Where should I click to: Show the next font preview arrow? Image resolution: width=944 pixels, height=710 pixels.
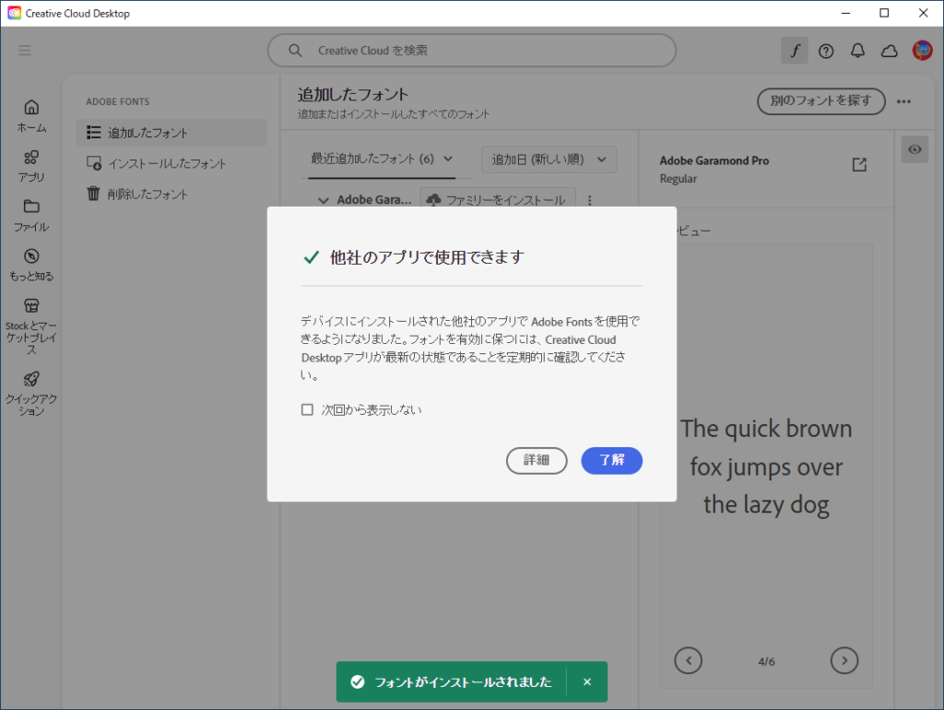[x=844, y=660]
